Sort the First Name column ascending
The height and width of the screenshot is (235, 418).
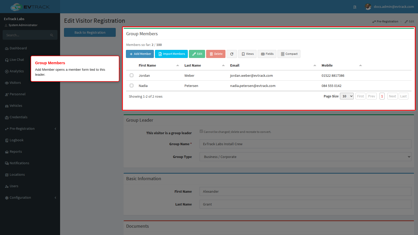178,66
